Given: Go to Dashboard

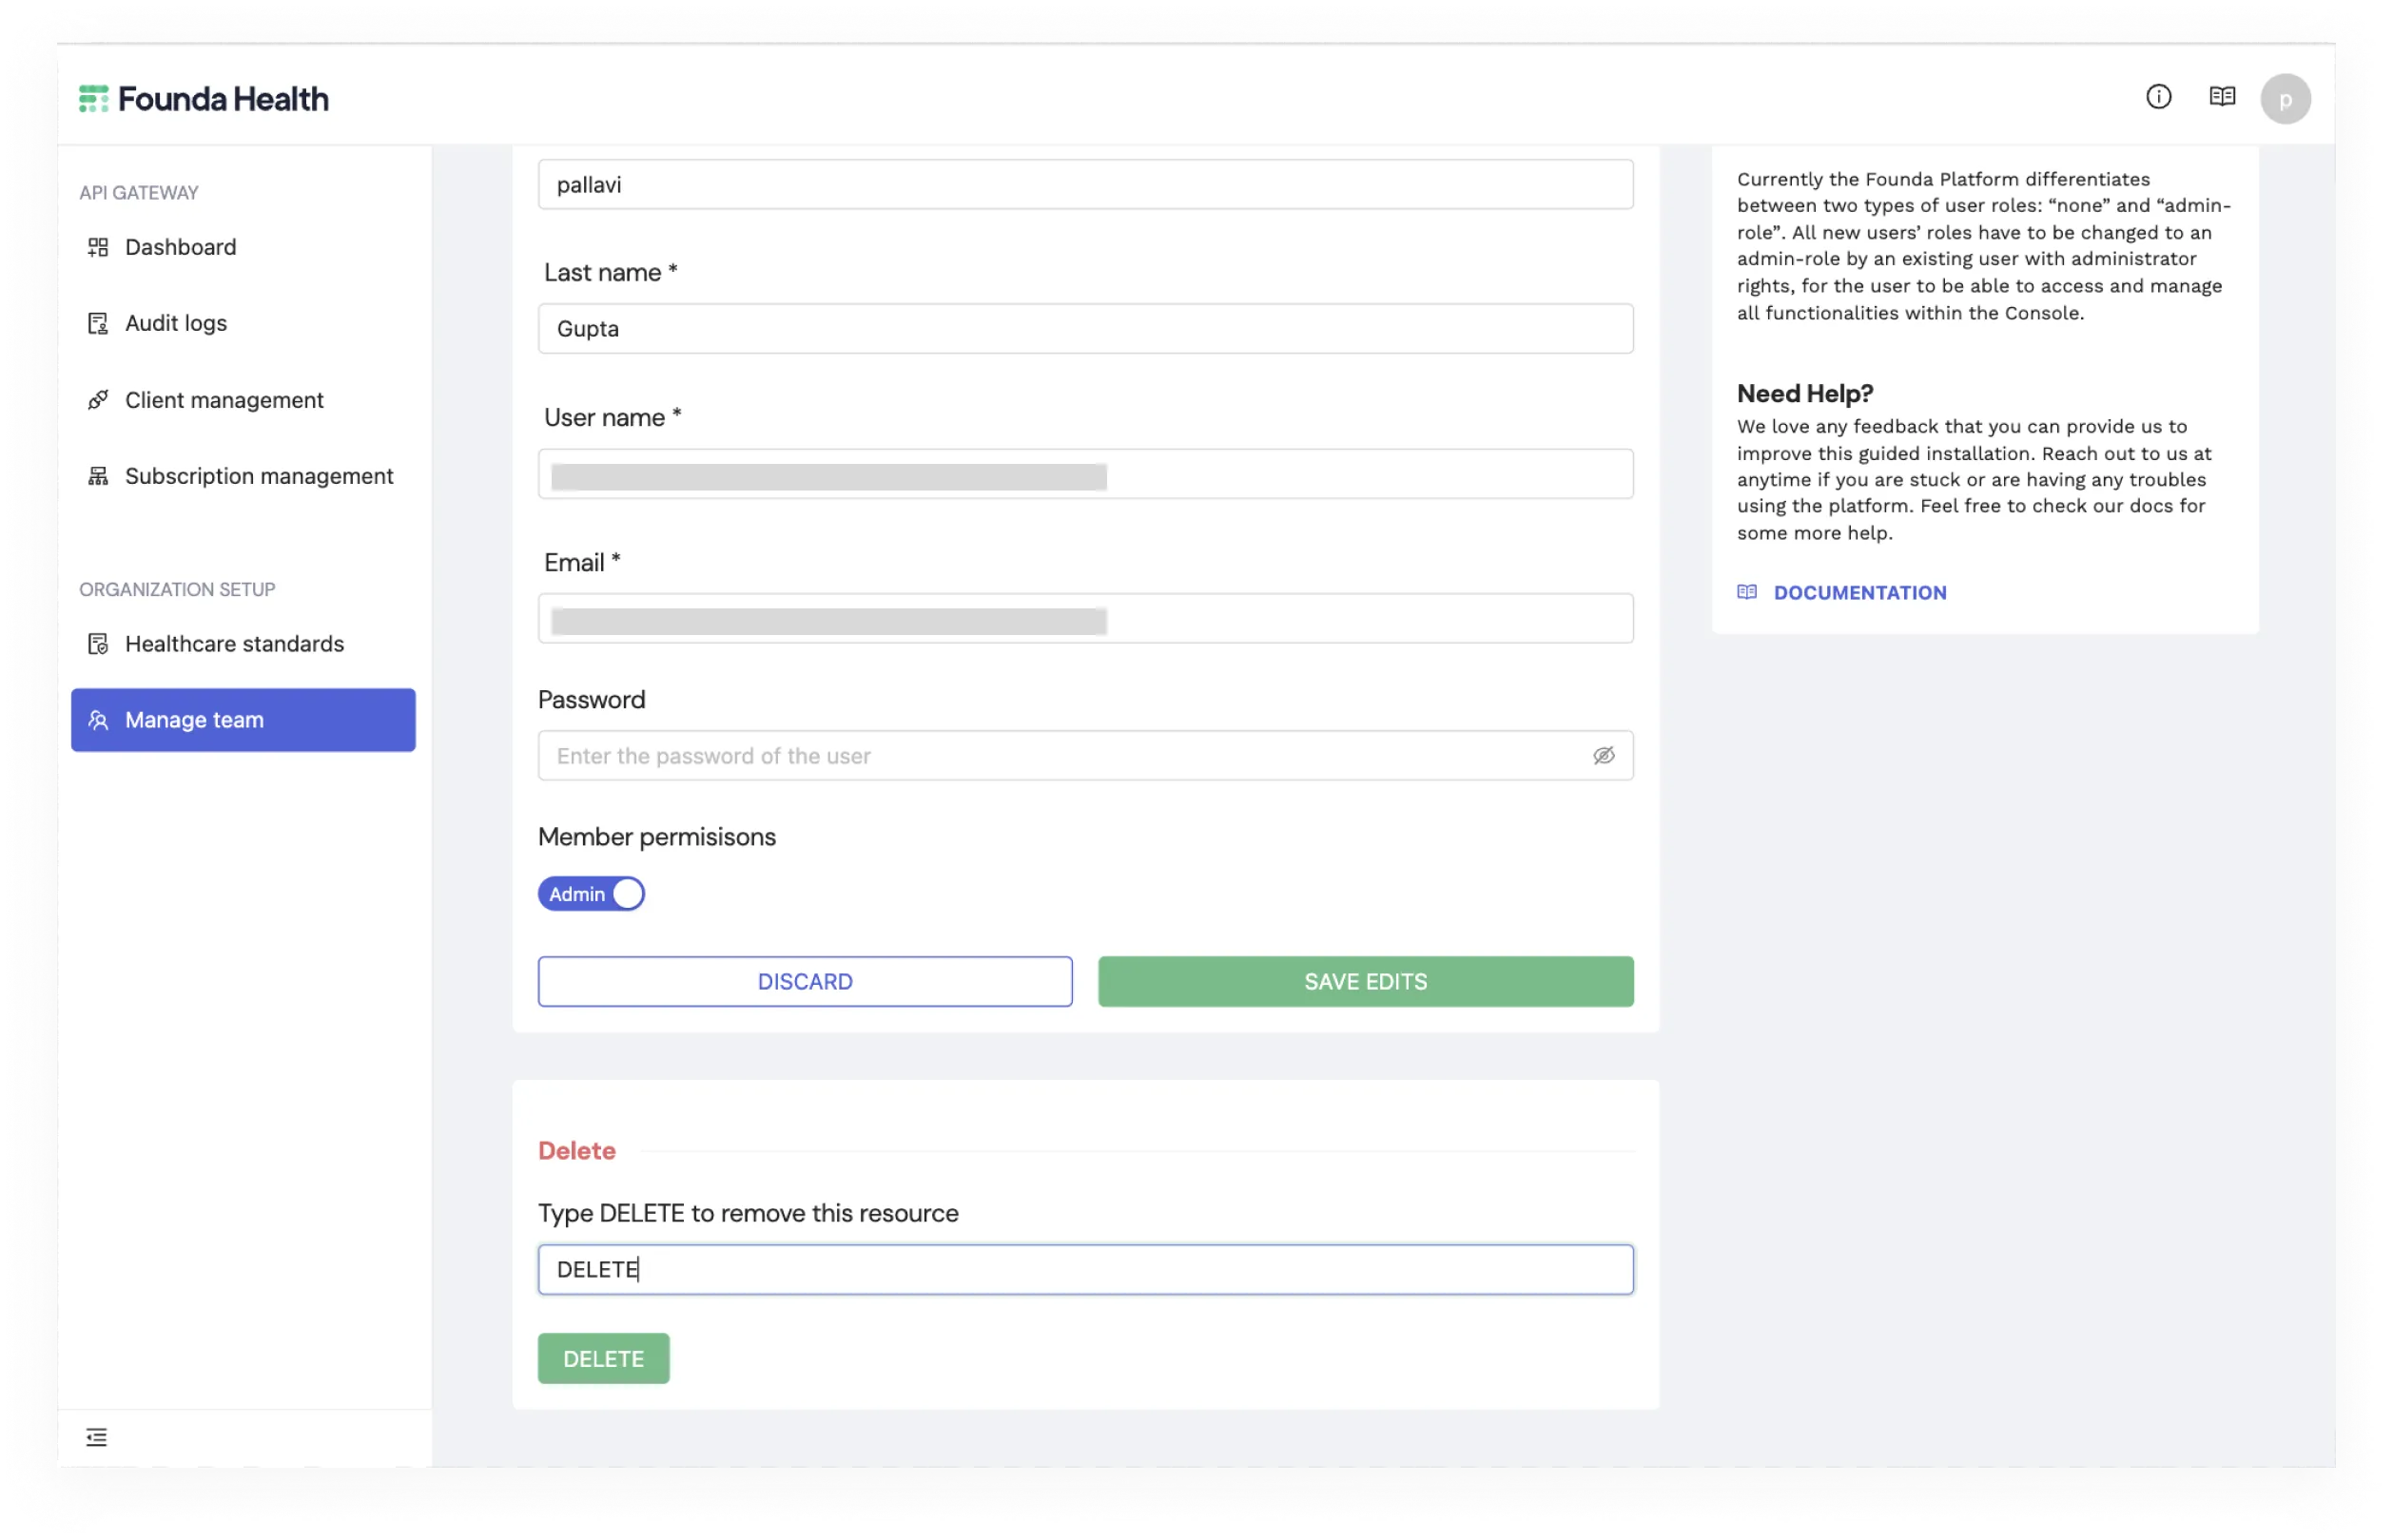Looking at the screenshot, I should 243,247.
